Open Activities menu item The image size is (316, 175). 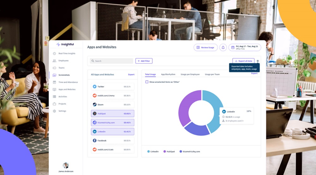point(63,96)
